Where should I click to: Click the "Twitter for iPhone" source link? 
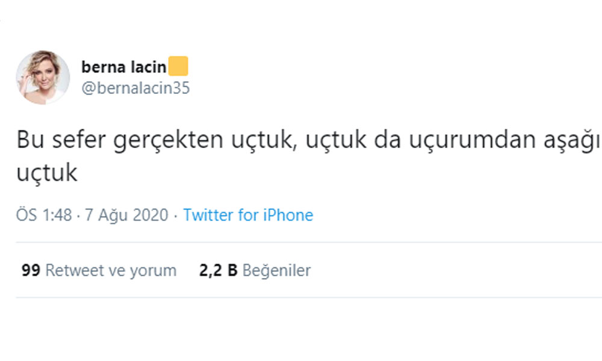tap(248, 215)
